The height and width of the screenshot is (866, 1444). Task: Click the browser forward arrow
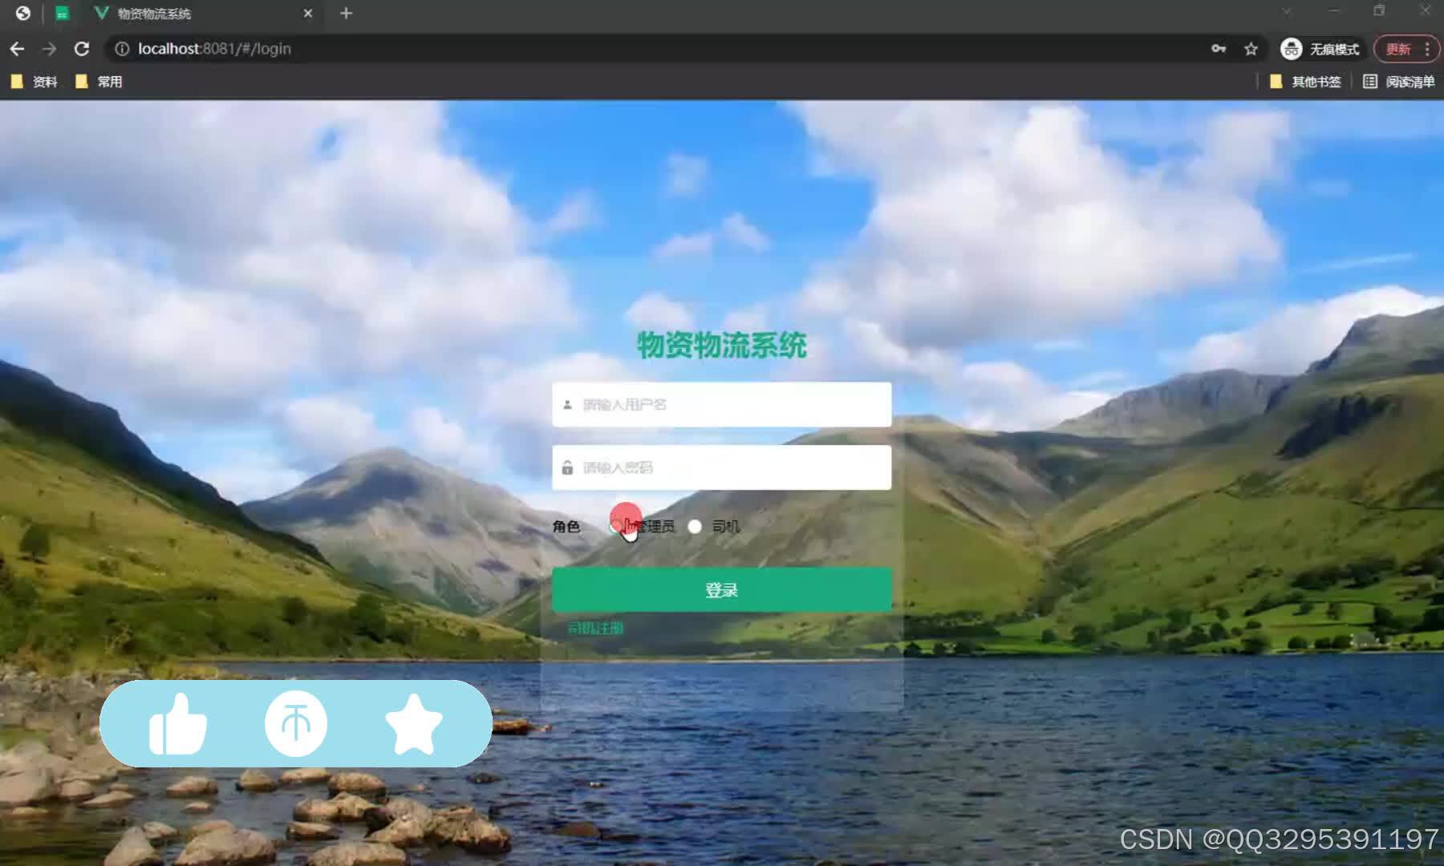pyautogui.click(x=49, y=49)
